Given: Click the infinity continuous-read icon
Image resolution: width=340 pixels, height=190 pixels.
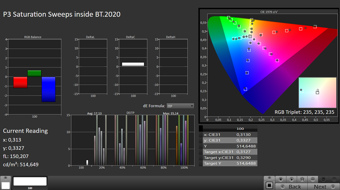Looking at the screenshot, I should click(x=313, y=179).
